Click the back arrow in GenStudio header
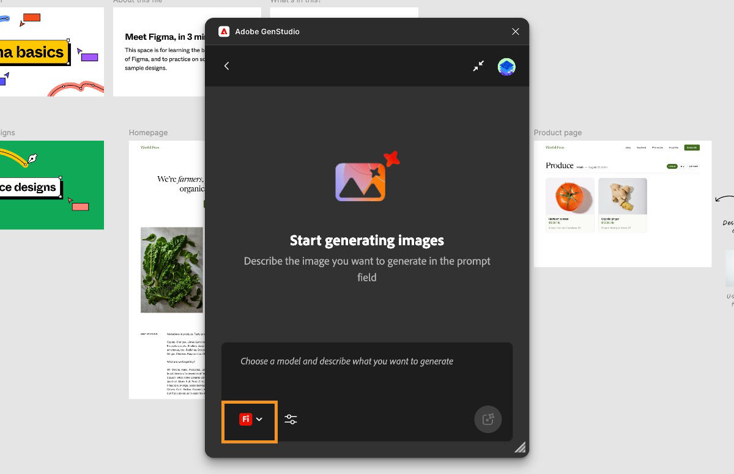Screen dimensions: 734x474 (227, 65)
